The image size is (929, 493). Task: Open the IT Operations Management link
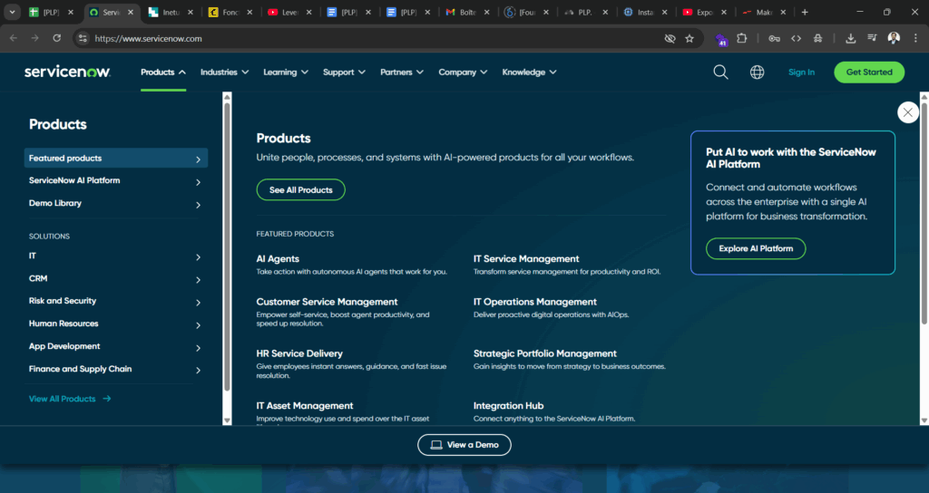pyautogui.click(x=535, y=302)
